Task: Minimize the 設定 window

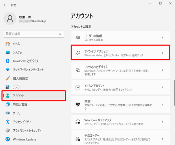Action: click(150, 3)
